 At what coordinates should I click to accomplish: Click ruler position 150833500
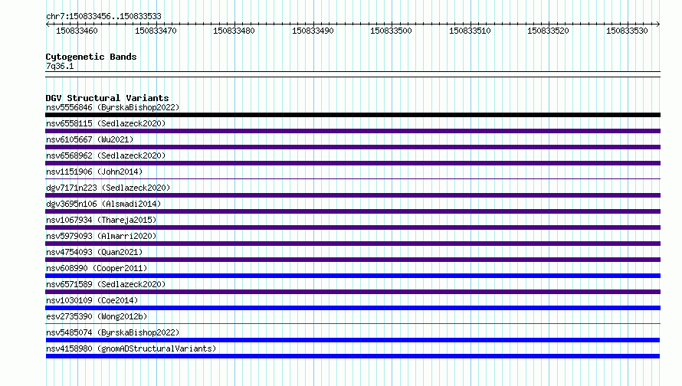pyautogui.click(x=391, y=31)
